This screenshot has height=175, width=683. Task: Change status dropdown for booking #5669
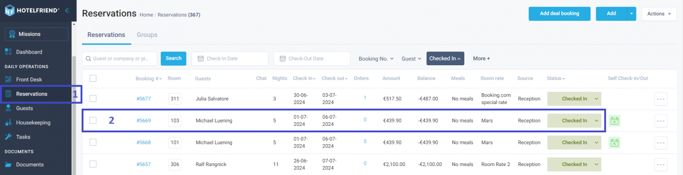click(x=574, y=121)
